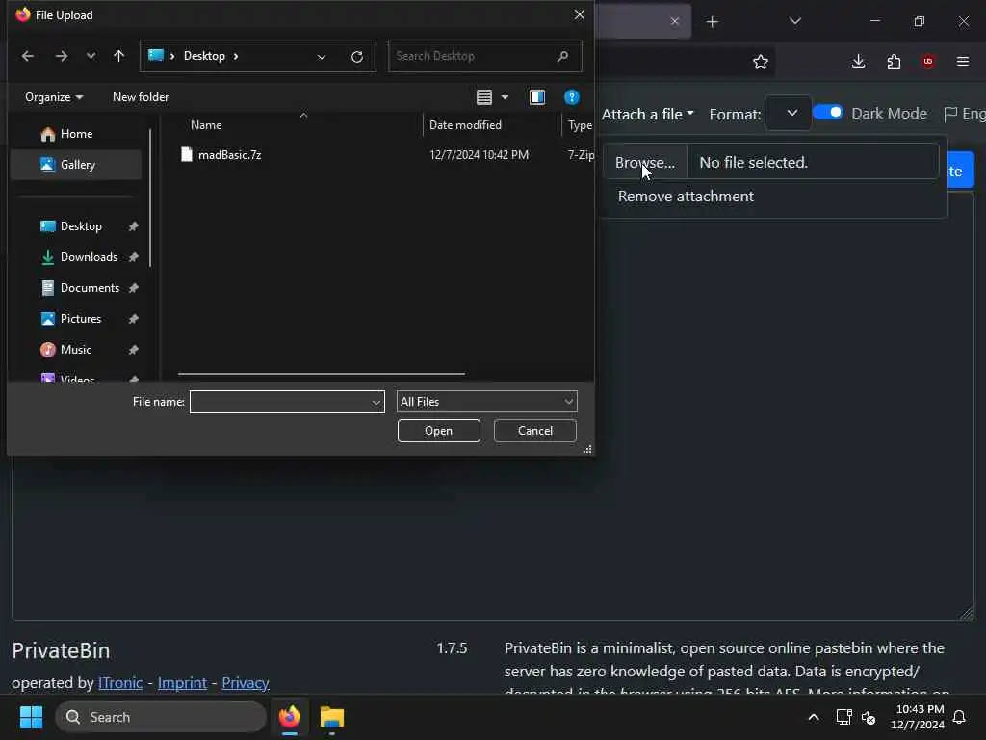Click pin icon next to Downloads
The image size is (986, 740).
(x=133, y=257)
